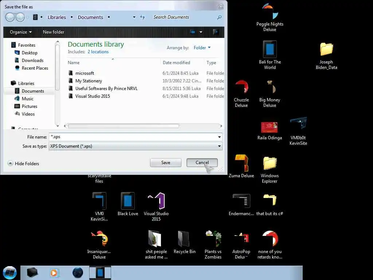Select Desktop in Favorites

pos(30,52)
